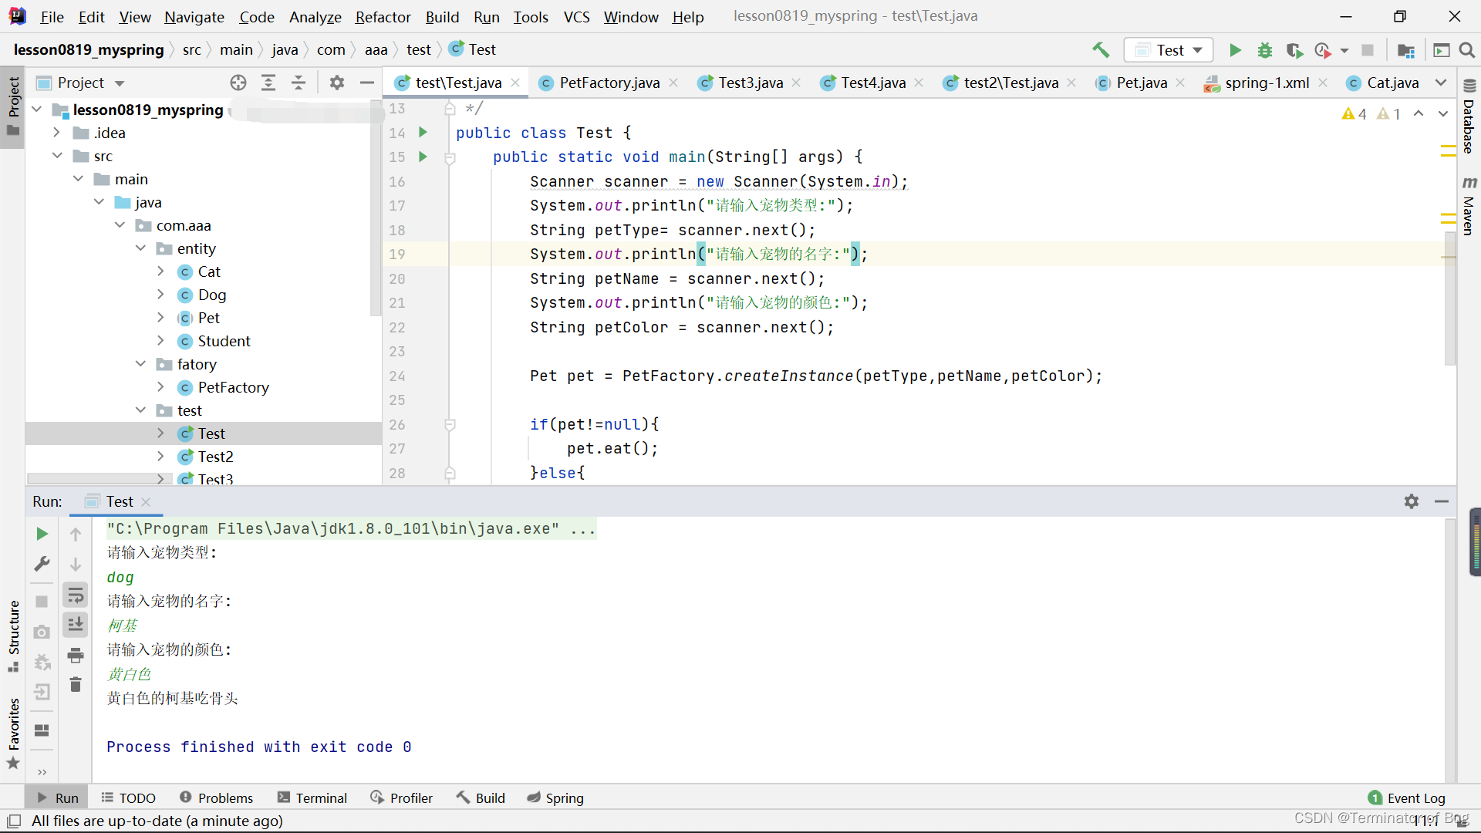
Task: Select the Dog class in project tree
Action: pos(211,295)
